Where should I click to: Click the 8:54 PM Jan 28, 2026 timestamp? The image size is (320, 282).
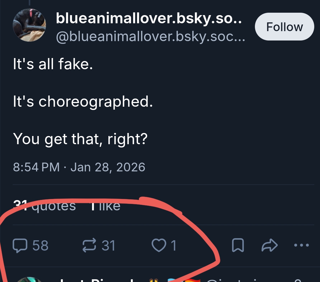[x=79, y=167]
